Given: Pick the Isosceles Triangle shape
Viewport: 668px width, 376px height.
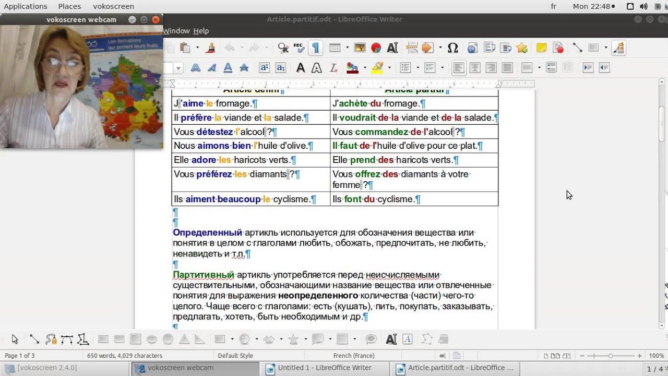Looking at the screenshot, I should (184, 339).
